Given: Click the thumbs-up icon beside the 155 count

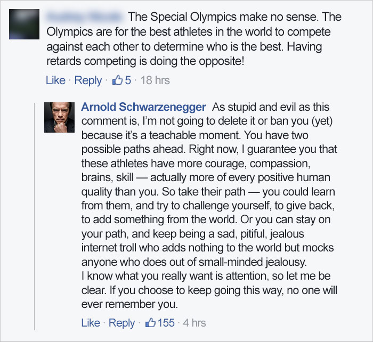Looking at the screenshot, I should (x=151, y=323).
